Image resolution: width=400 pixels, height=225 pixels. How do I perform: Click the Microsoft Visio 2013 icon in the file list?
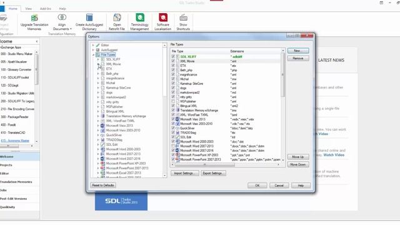pyautogui.click(x=177, y=119)
